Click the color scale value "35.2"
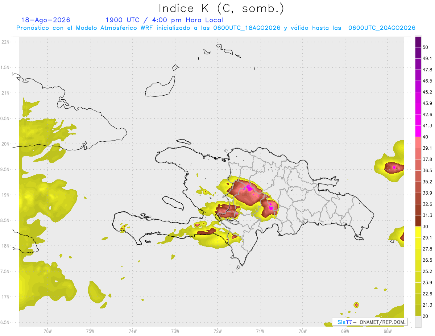Viewport: 435px width, 336px height. [x=427, y=182]
